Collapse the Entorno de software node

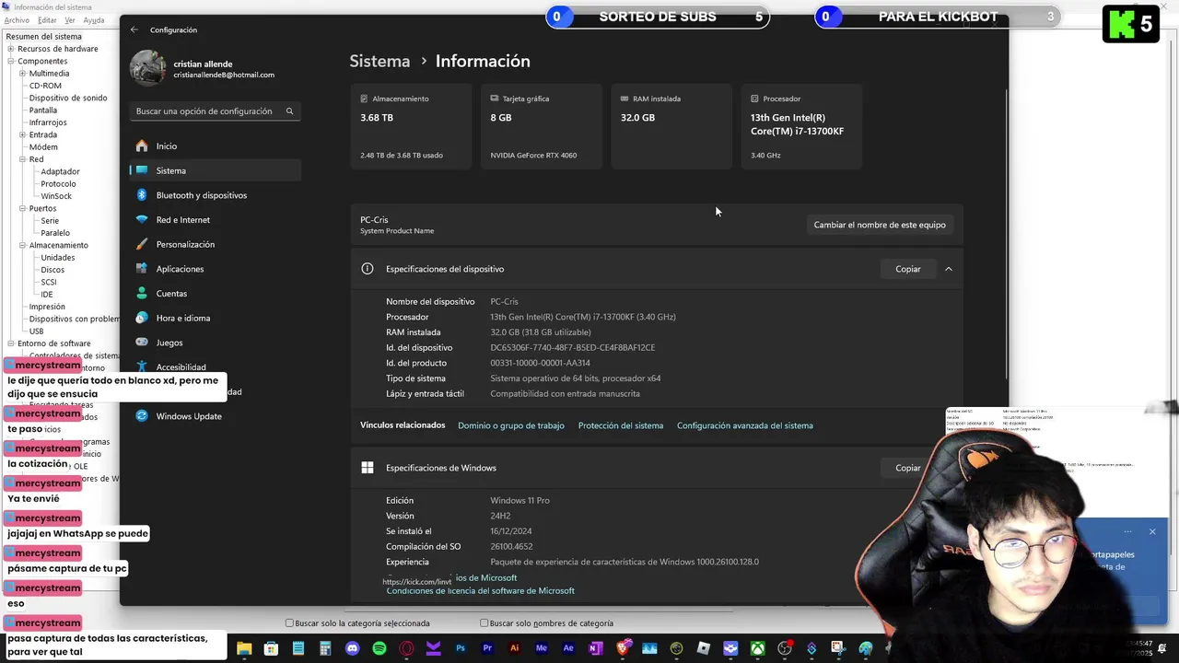pos(11,343)
